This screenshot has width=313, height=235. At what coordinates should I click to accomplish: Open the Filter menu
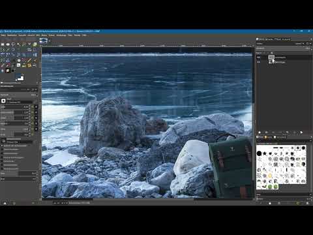(x=70, y=35)
